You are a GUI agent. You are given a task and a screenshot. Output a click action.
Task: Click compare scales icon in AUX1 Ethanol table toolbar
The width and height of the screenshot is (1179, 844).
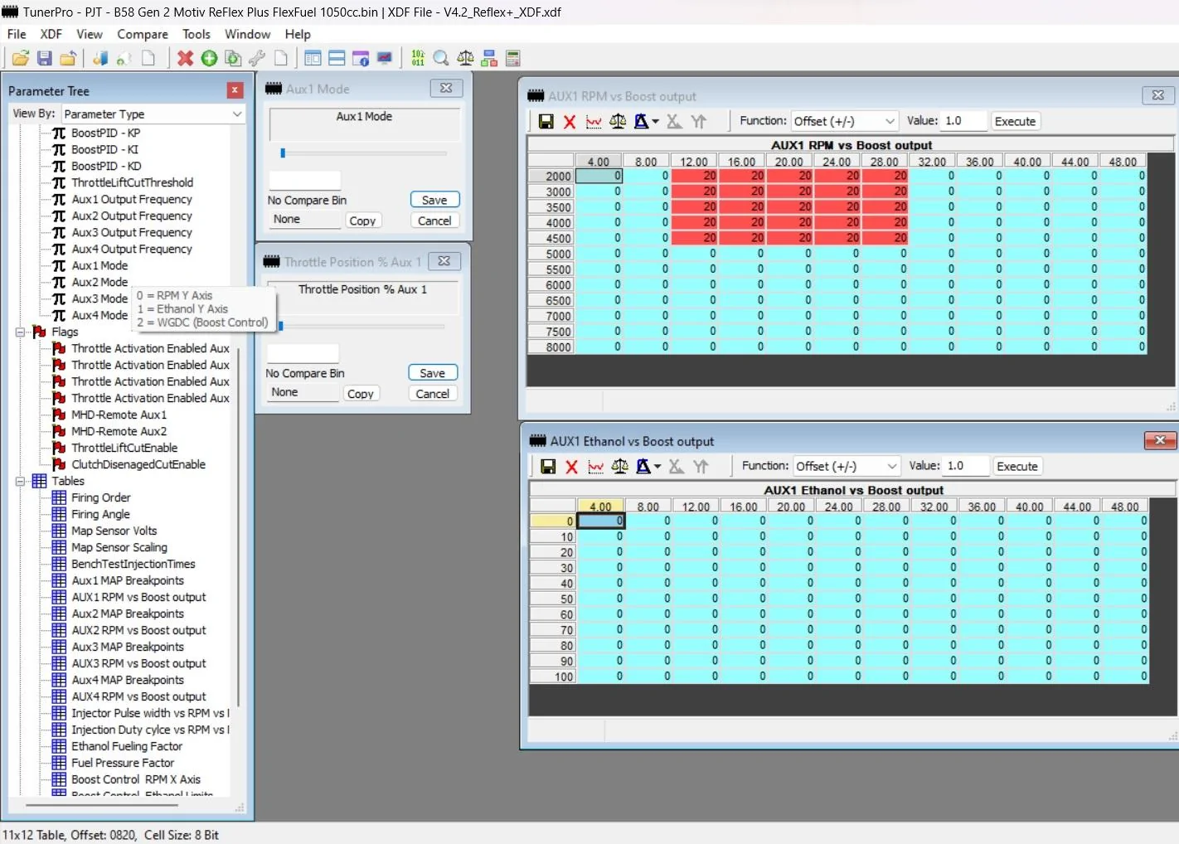pyautogui.click(x=619, y=467)
